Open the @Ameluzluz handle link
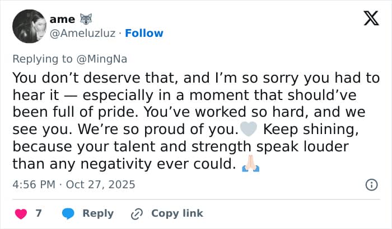 83,33
